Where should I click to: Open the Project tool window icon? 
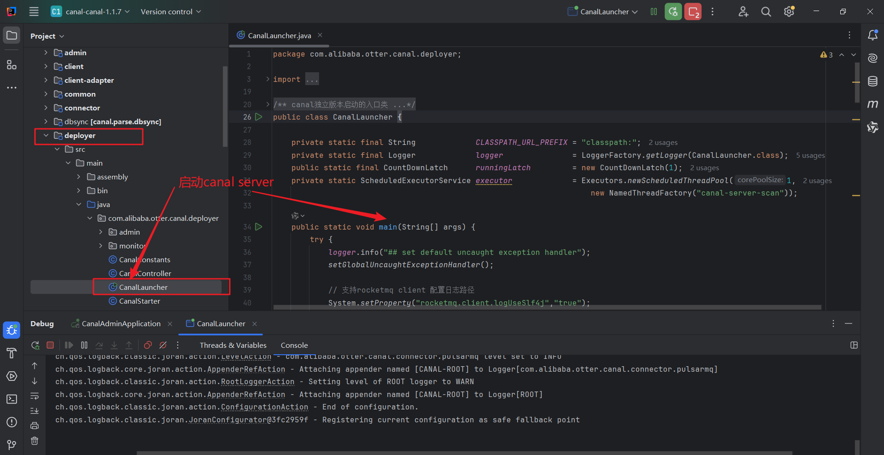pos(12,35)
